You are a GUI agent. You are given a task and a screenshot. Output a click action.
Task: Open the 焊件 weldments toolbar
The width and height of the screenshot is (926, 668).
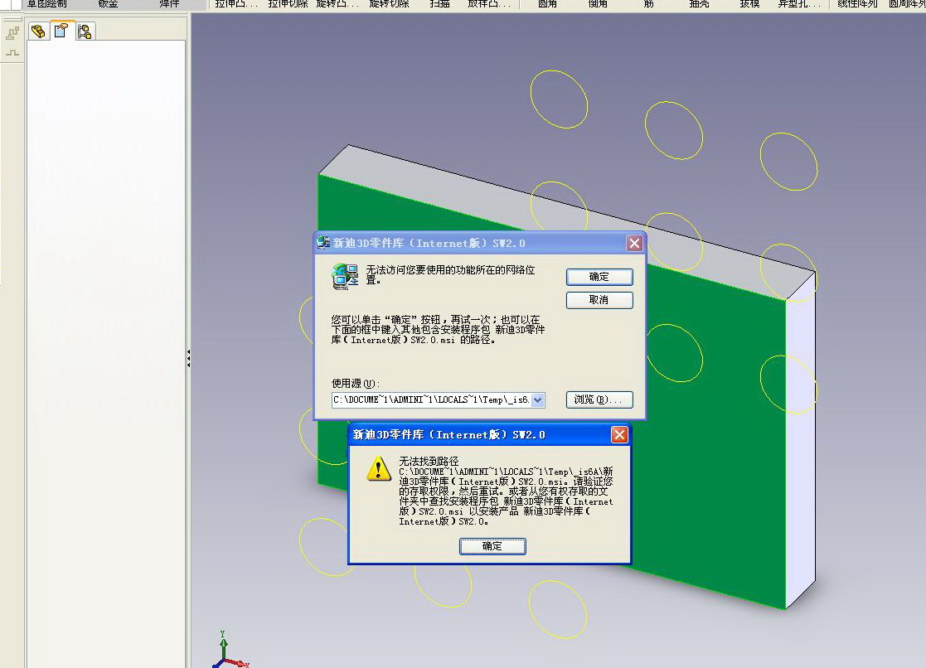point(169,3)
